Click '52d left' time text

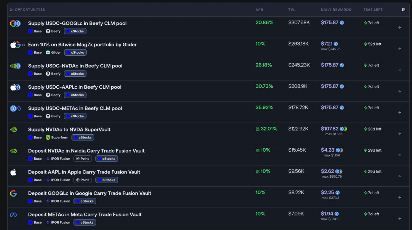pyautogui.click(x=375, y=44)
